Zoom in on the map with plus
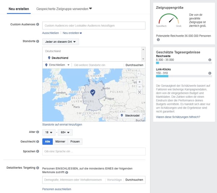Viewport: 217px width, 193px height. click(x=140, y=82)
